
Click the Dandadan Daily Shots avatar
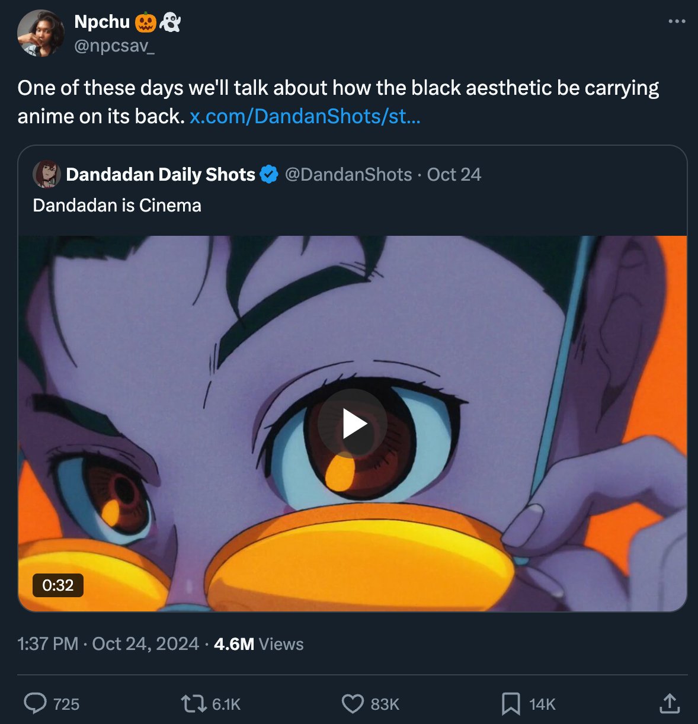click(x=47, y=174)
